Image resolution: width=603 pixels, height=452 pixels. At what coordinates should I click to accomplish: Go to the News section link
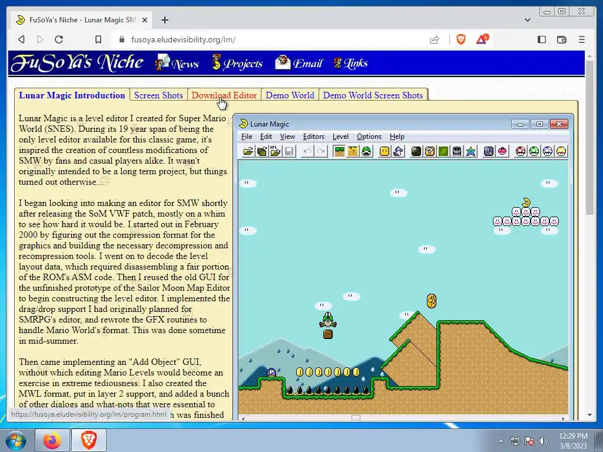coord(177,63)
